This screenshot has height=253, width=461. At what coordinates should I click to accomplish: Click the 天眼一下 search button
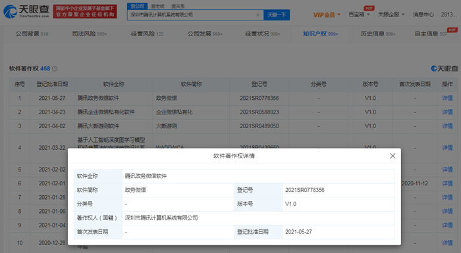(x=277, y=14)
